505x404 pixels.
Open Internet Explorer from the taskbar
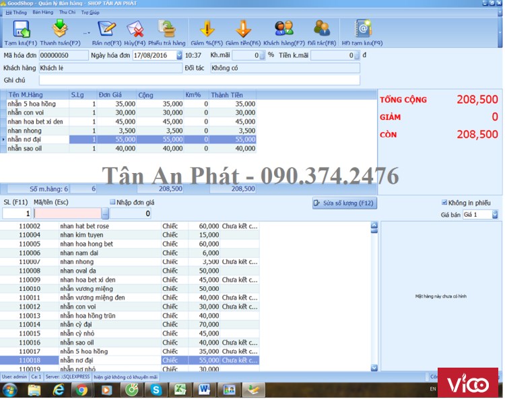(59, 391)
